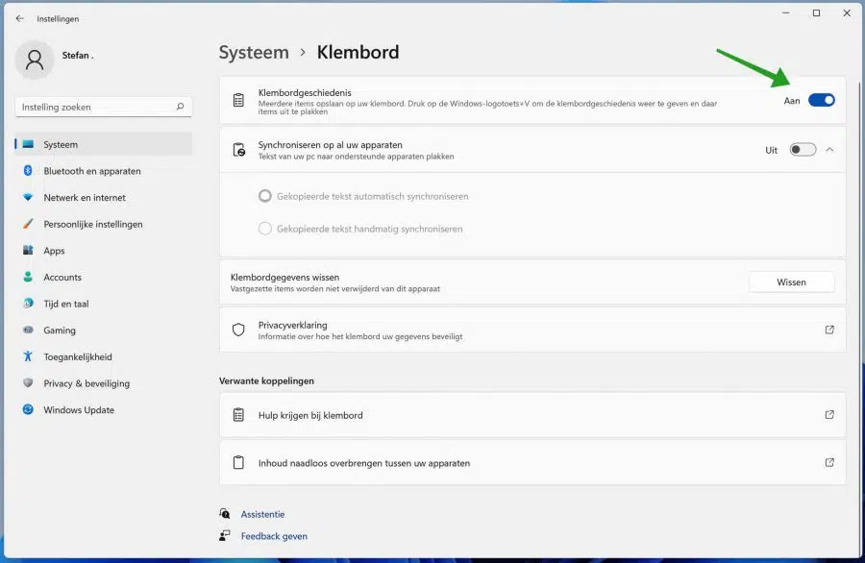This screenshot has width=865, height=563.
Task: Go back using the arrow icon
Action: [20, 18]
